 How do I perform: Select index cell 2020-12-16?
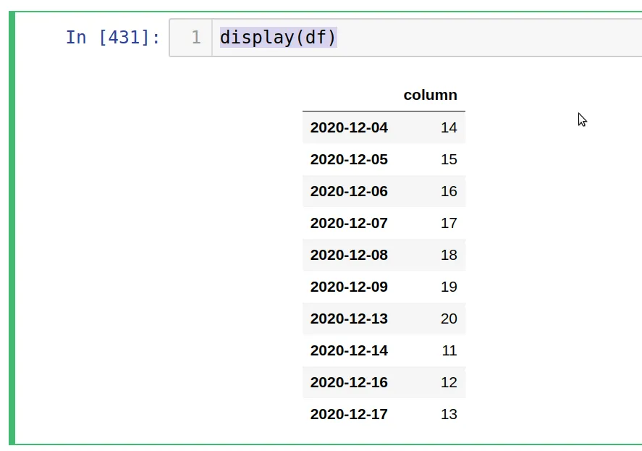pos(349,383)
